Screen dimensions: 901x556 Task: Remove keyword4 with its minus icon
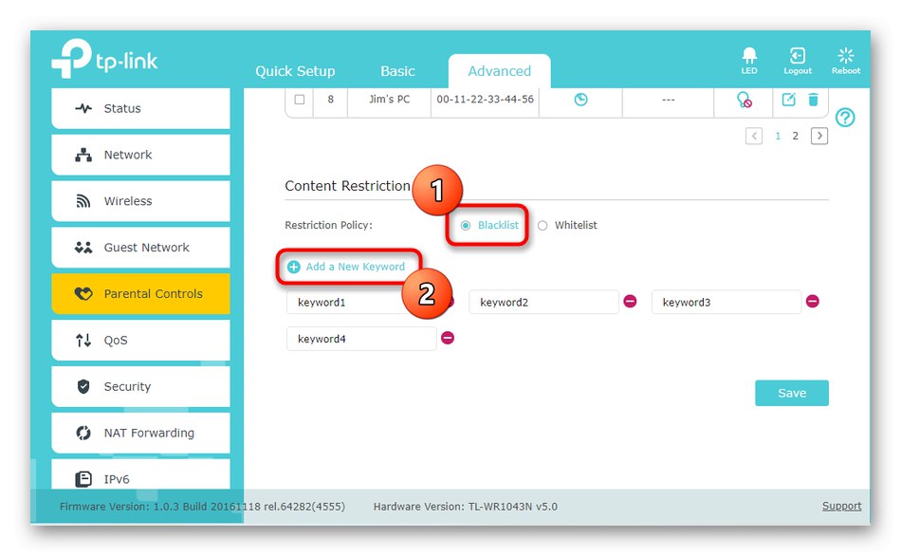pos(448,338)
